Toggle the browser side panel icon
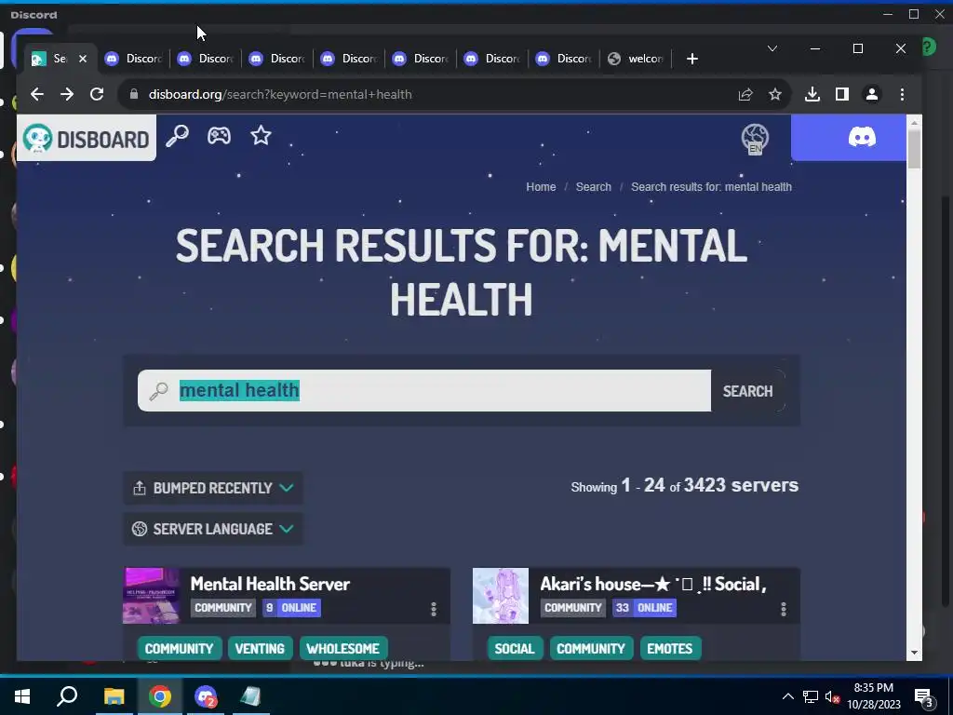Viewport: 953px width, 715px height. click(x=841, y=94)
